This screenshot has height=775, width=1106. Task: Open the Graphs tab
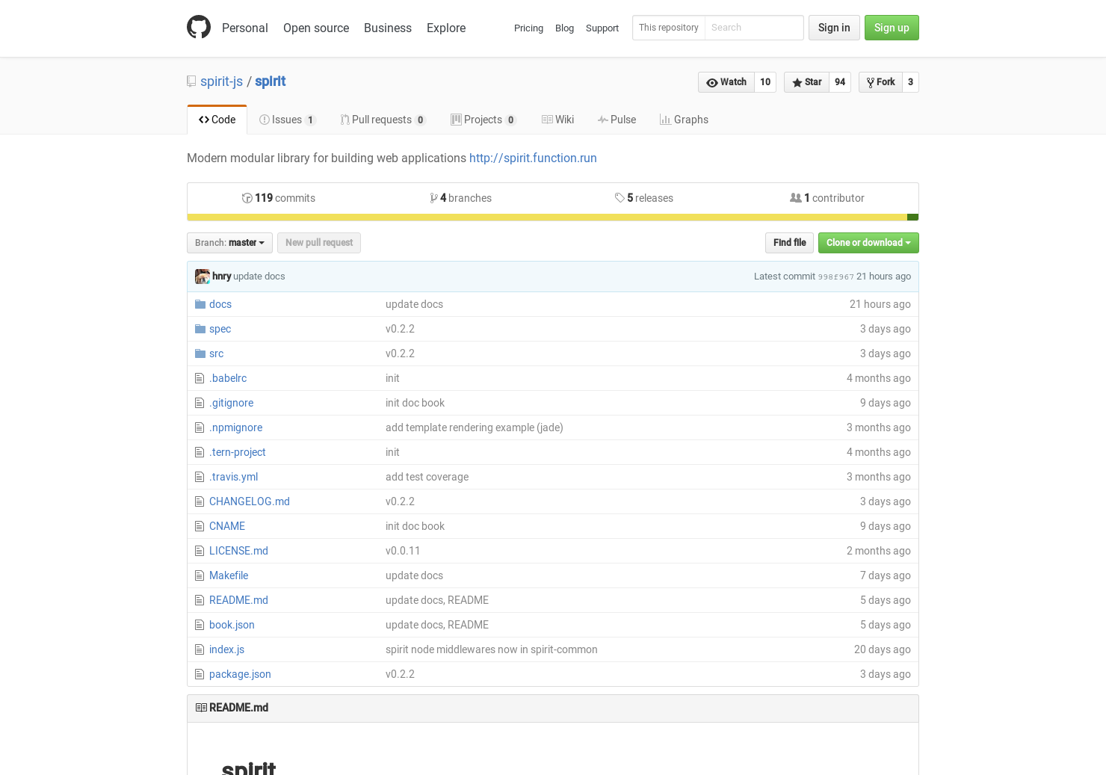(684, 120)
